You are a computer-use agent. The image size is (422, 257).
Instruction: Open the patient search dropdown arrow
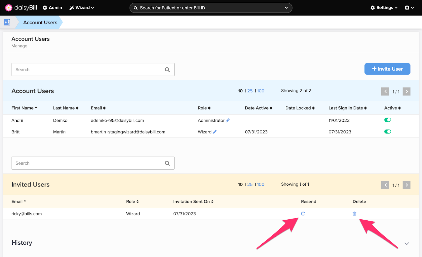(286, 8)
